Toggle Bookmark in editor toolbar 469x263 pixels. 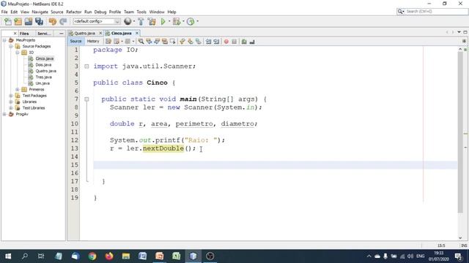click(199, 42)
